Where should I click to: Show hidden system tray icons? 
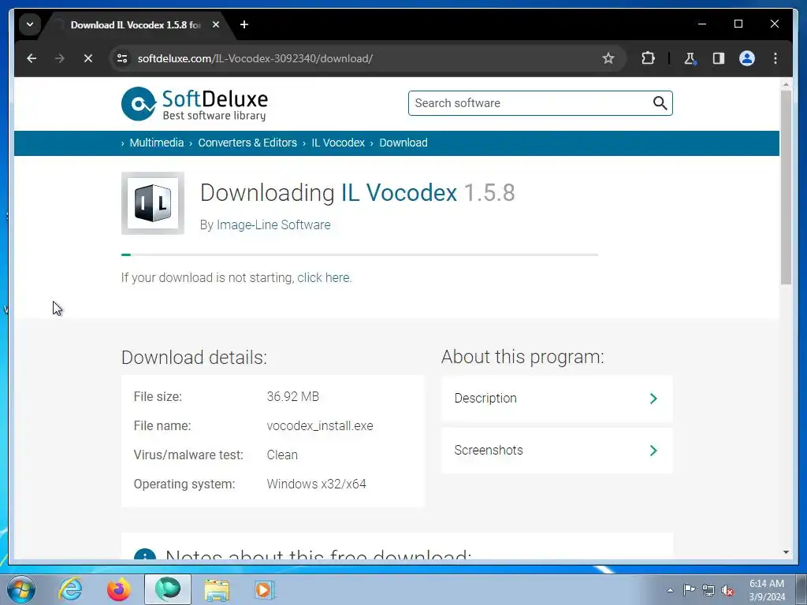[670, 590]
